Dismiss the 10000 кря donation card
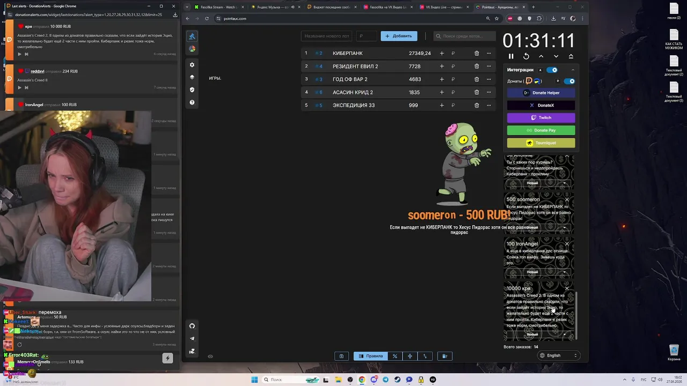This screenshot has width=687, height=386. [567, 288]
